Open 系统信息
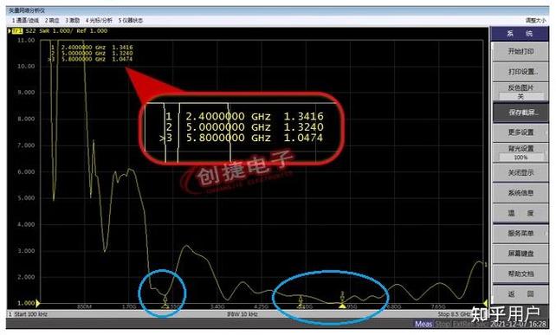 pyautogui.click(x=520, y=193)
